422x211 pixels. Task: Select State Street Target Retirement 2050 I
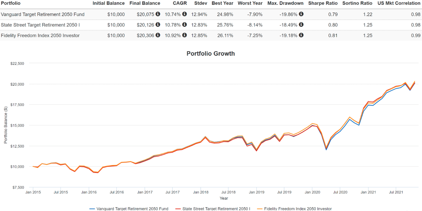pos(40,25)
